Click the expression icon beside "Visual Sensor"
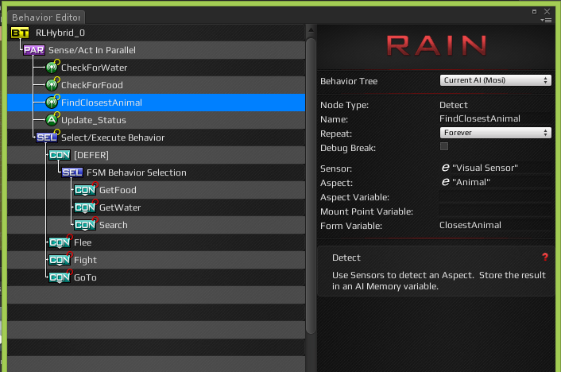 pyautogui.click(x=446, y=168)
